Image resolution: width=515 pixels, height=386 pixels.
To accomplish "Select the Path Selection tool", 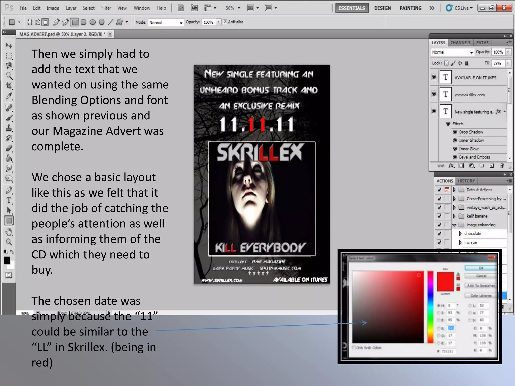I will [x=9, y=210].
